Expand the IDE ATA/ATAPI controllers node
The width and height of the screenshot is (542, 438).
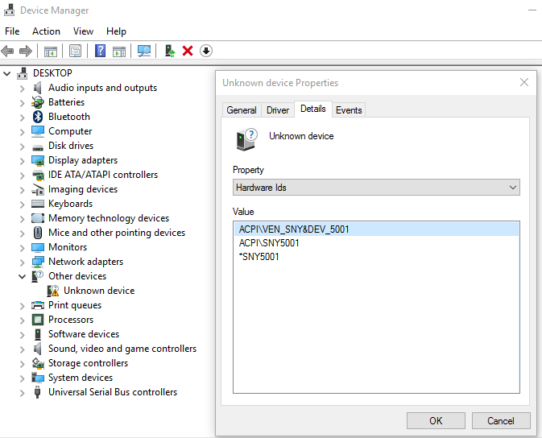[23, 176]
